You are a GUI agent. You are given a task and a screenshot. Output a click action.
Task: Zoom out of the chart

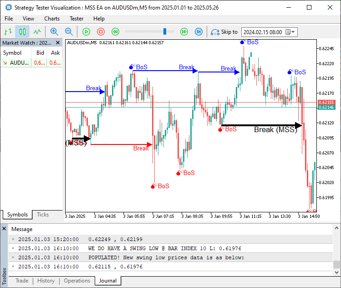69,32
